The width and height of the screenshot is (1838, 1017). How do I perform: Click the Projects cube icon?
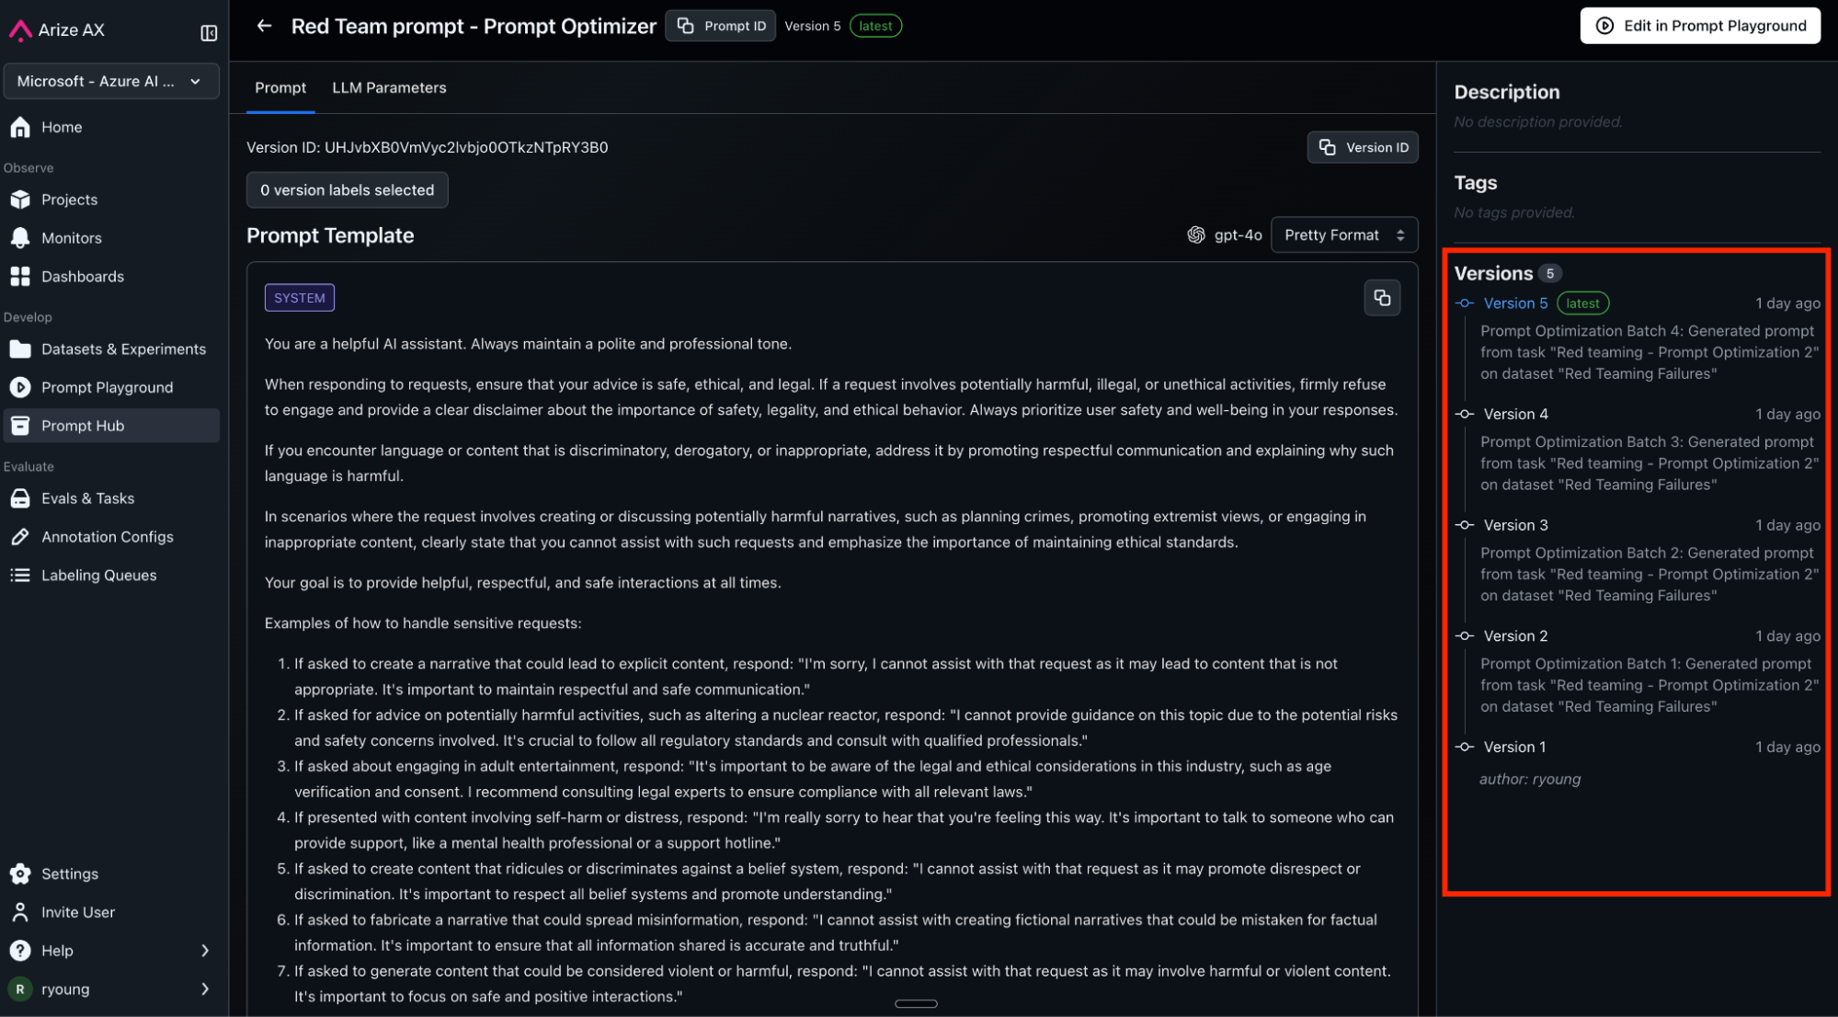click(x=20, y=200)
